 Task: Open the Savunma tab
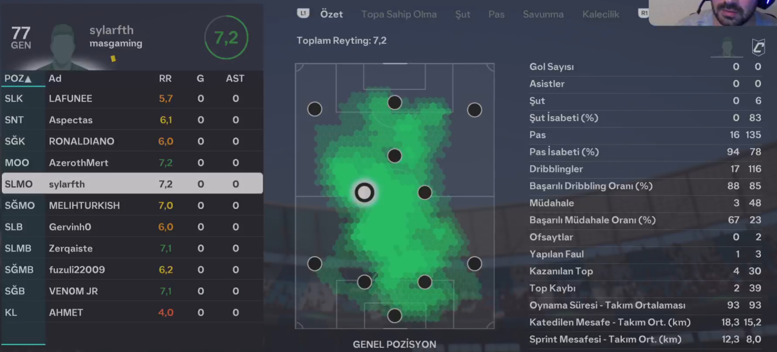click(543, 14)
